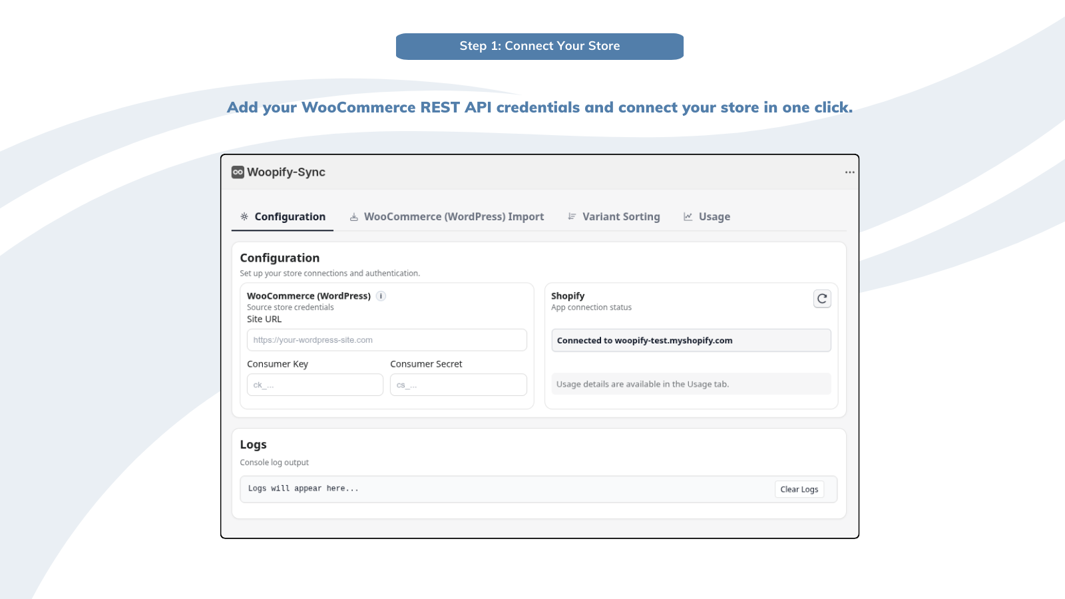
Task: Select the Usage tab
Action: [x=714, y=217]
